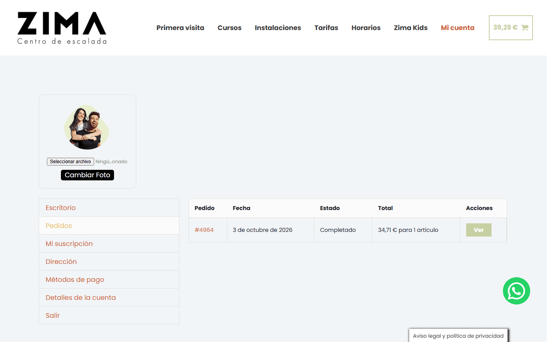Click the Total column header
Screen dimensions: 547x342
385,208
